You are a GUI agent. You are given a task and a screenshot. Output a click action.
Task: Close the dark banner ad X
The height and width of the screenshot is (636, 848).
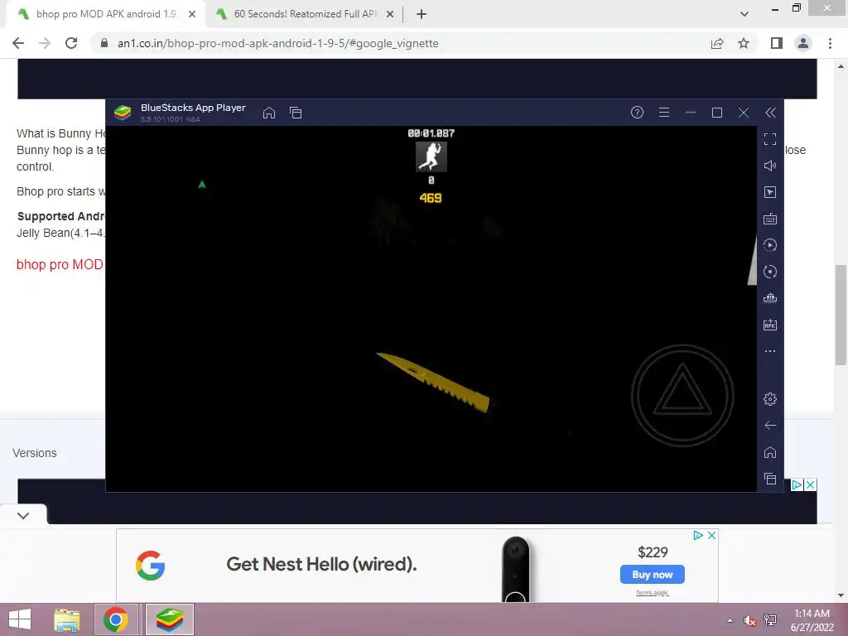pos(810,484)
